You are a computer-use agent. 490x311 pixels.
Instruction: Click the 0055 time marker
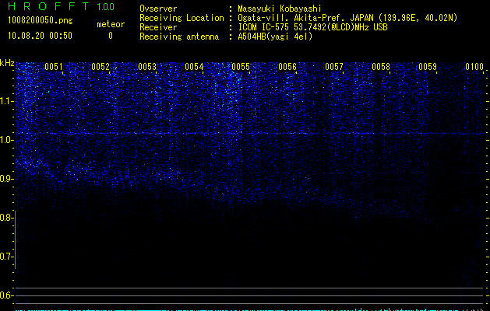point(241,67)
